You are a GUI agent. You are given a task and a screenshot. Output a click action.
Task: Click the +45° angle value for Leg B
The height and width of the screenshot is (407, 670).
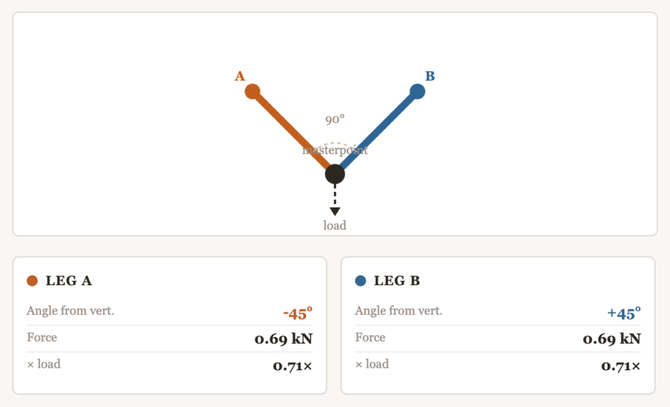624,313
